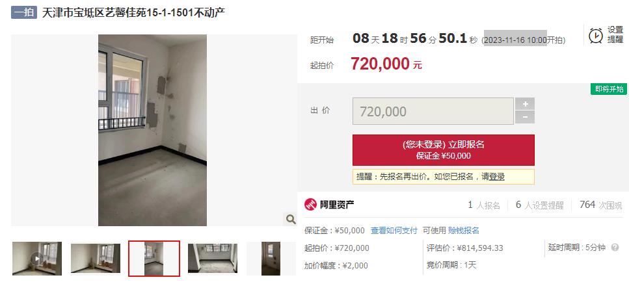This screenshot has height=297, width=629.
Task: Decrease bid with the minus button
Action: (x=525, y=118)
